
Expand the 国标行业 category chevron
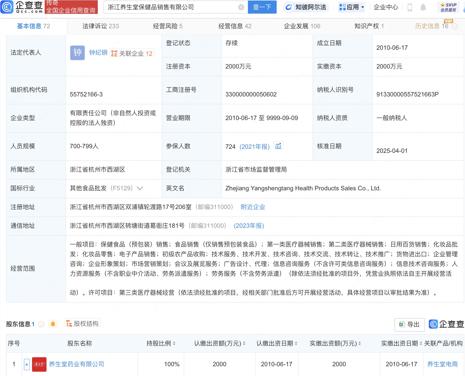(x=140, y=188)
